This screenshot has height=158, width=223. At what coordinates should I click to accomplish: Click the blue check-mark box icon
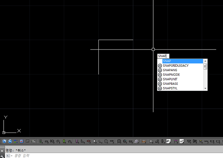(22, 141)
